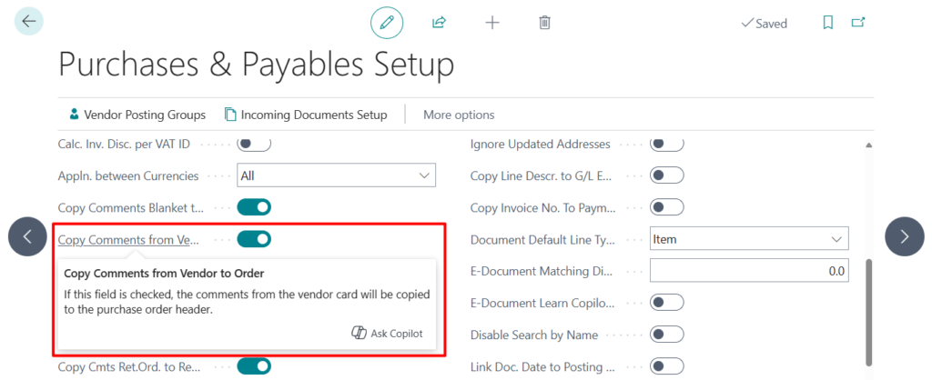
Task: Toggle Copy Comments from Vendor to Order
Action: point(254,239)
